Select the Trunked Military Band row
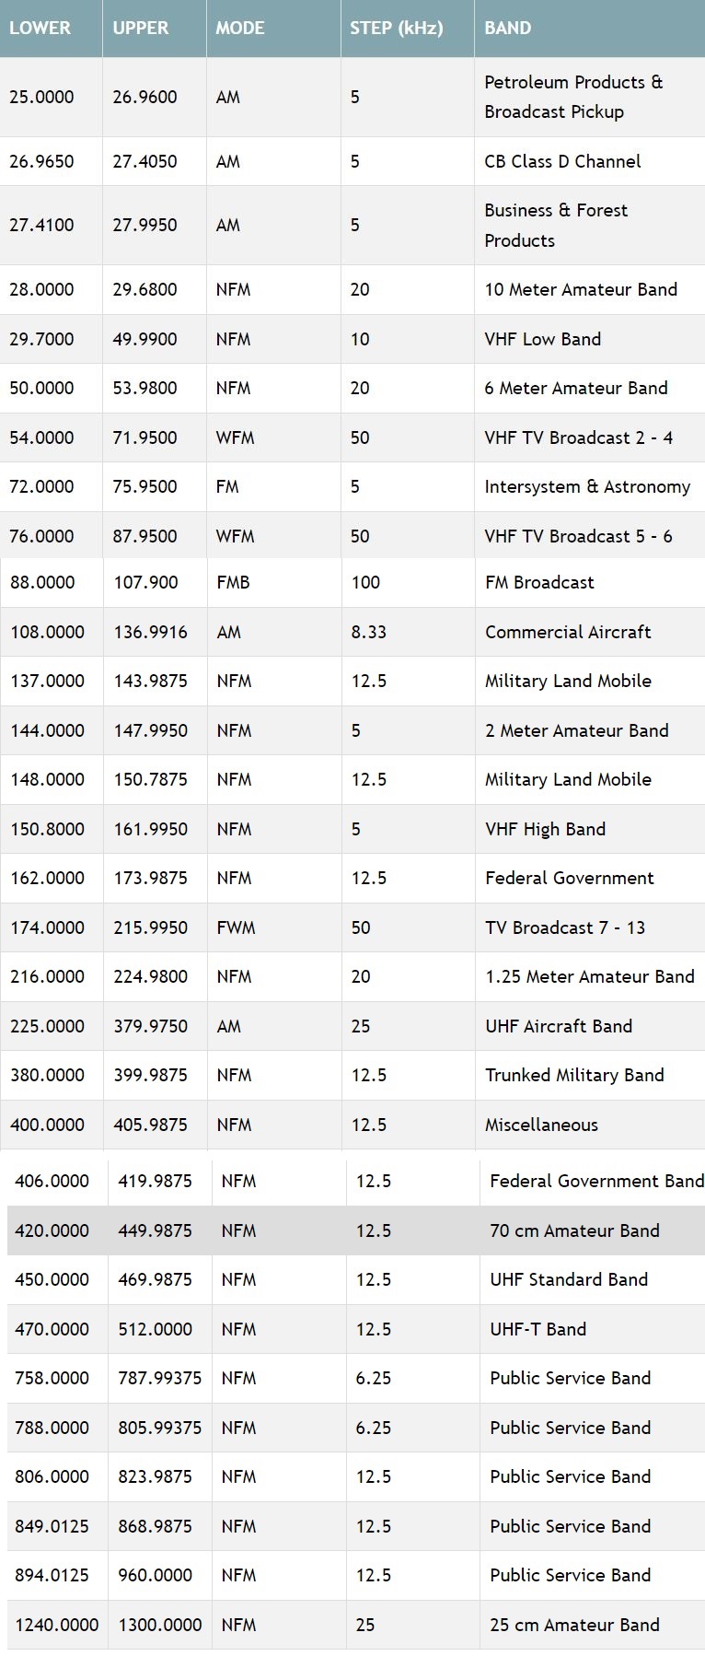Viewport: 705px width, 1656px height. (x=352, y=1075)
